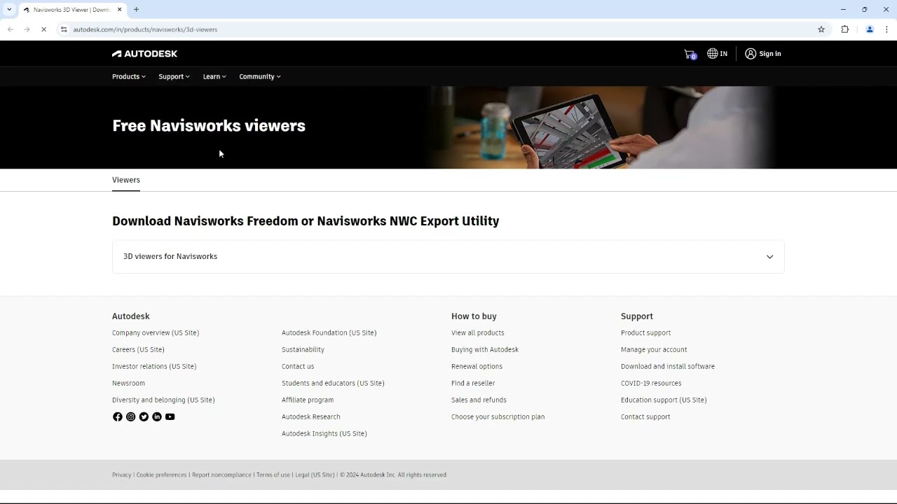
Task: Open Careers (US Site) link
Action: tap(138, 350)
